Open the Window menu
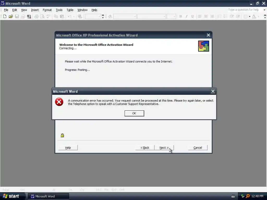The height and width of the screenshot is (200, 267). (x=82, y=10)
